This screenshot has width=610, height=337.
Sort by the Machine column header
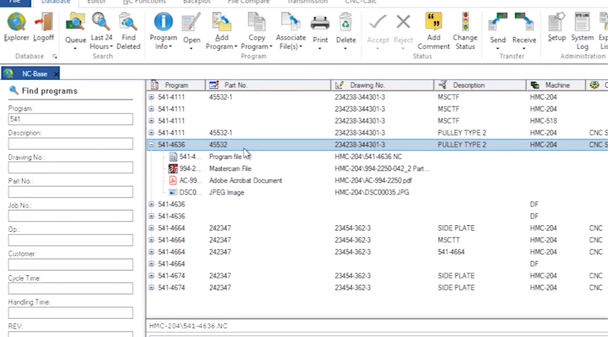point(557,85)
